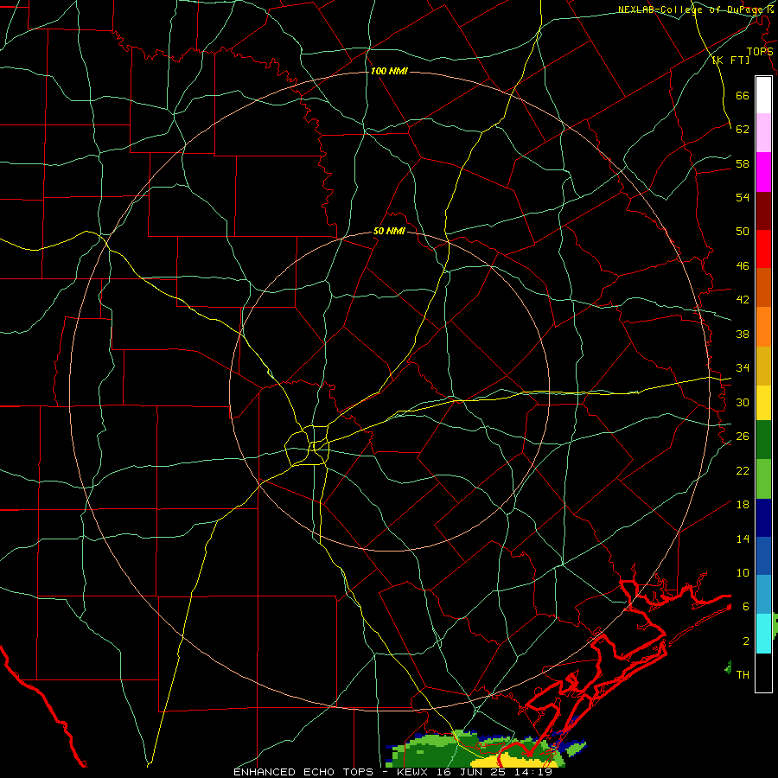Click the 18 value on the legend
The image size is (778, 778).
click(x=743, y=505)
